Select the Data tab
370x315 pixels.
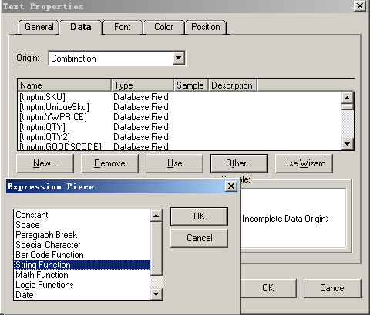pos(81,27)
